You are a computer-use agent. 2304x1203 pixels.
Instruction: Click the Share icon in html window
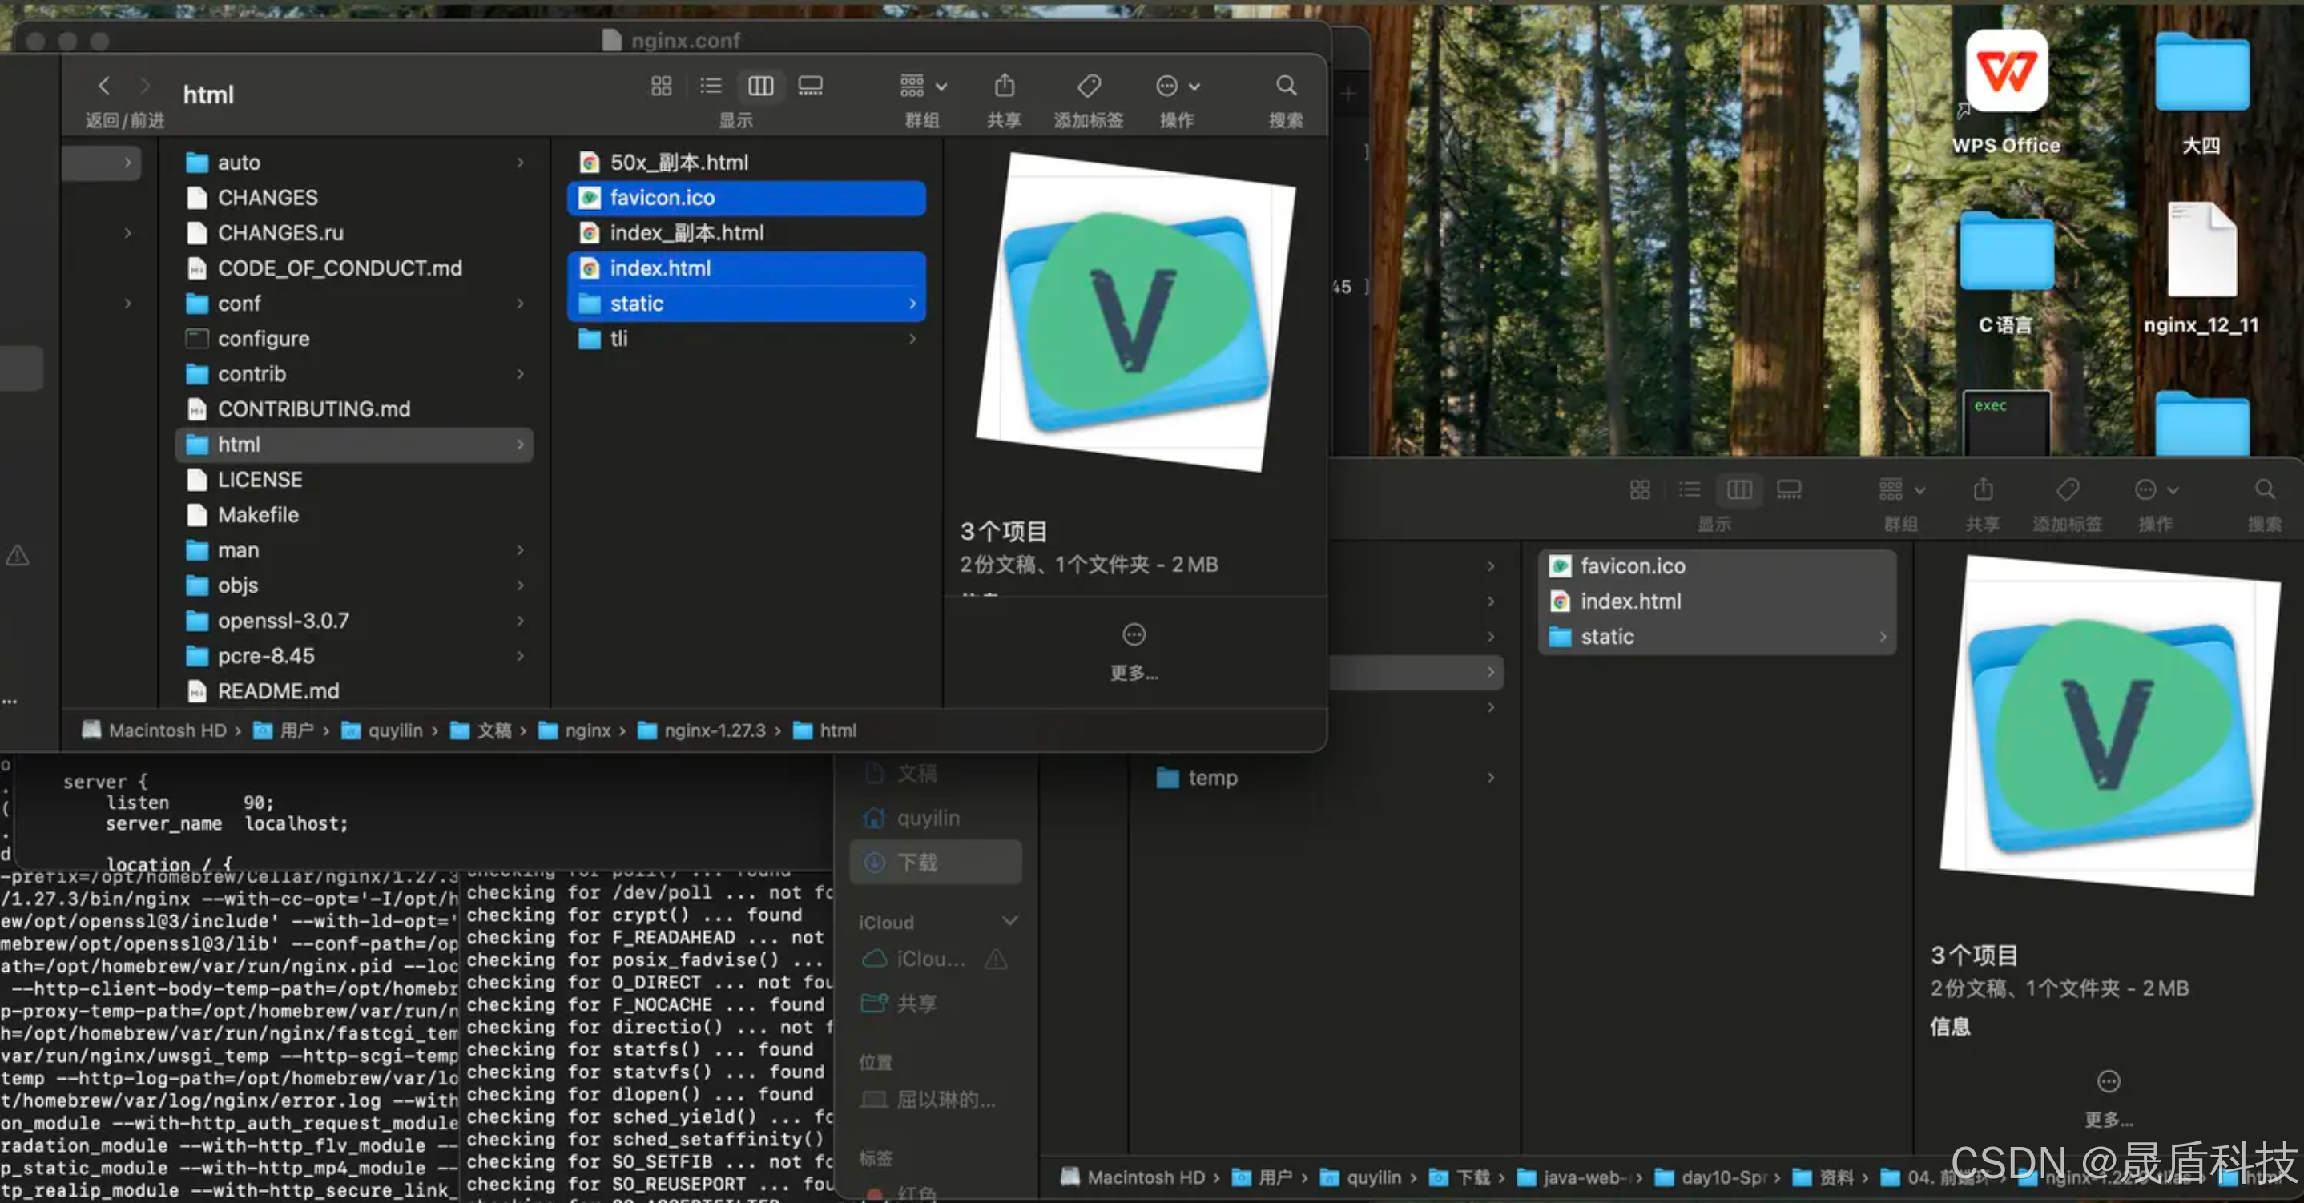pyautogui.click(x=1005, y=86)
